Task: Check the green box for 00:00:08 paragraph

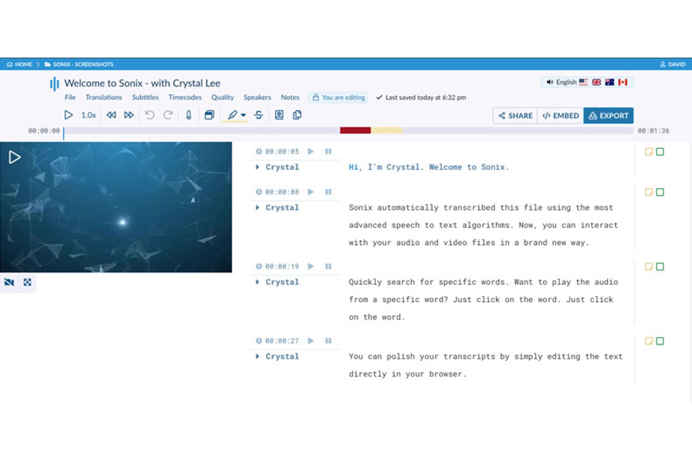Action: point(660,192)
